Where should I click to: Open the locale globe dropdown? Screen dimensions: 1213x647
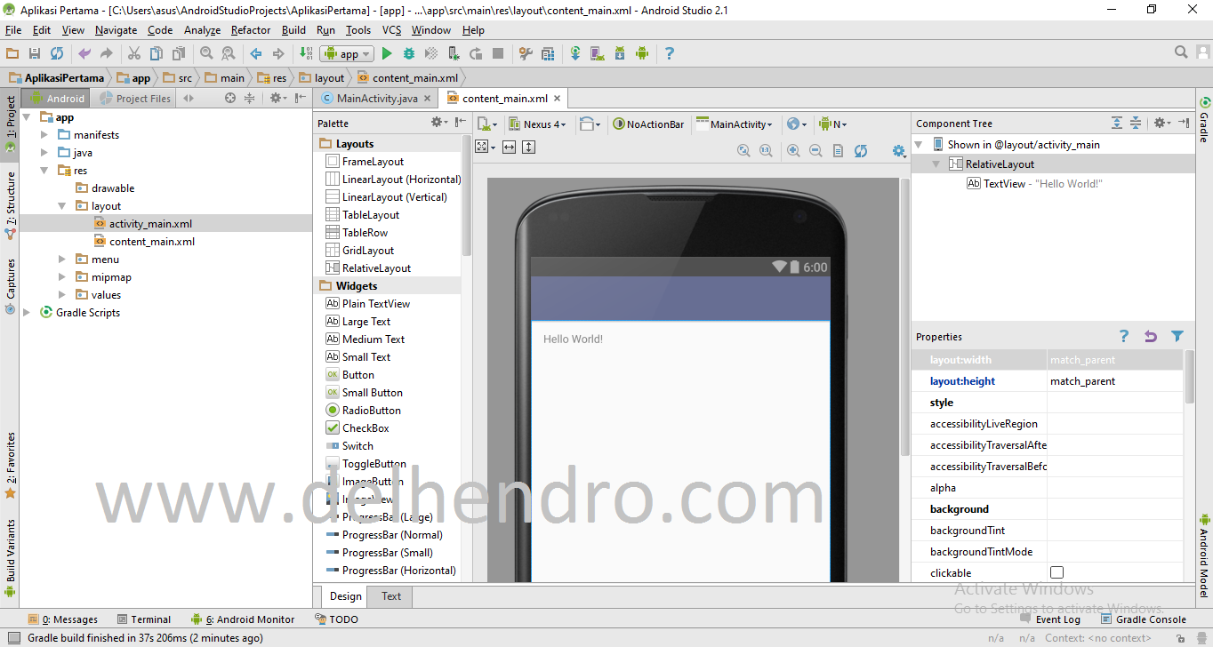click(x=798, y=124)
